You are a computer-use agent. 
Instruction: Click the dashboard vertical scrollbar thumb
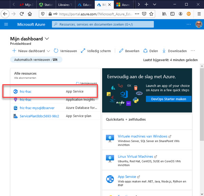202,104
